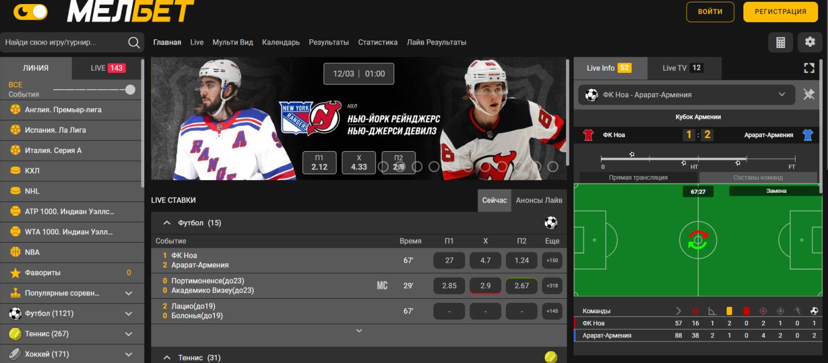
Task: Click the MC icon for Портимоненсе match
Action: [382, 285]
